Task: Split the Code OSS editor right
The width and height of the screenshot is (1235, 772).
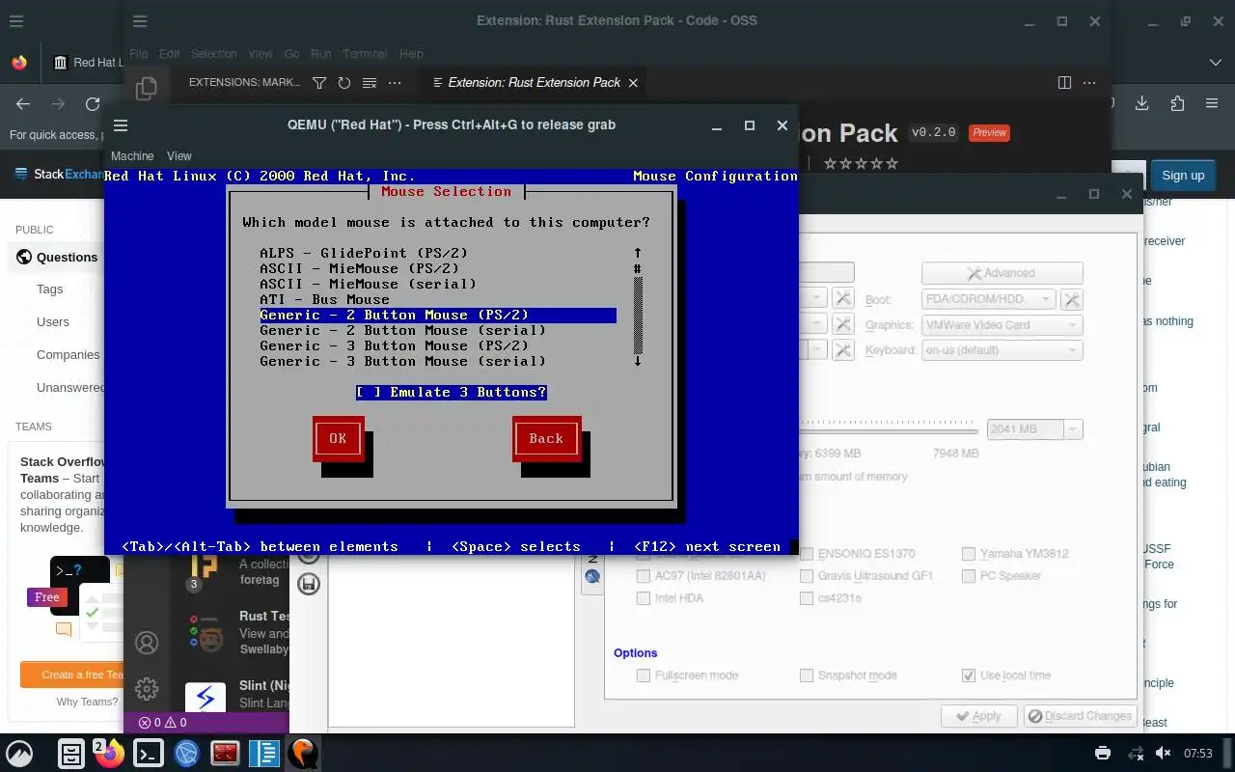Action: [1064, 83]
